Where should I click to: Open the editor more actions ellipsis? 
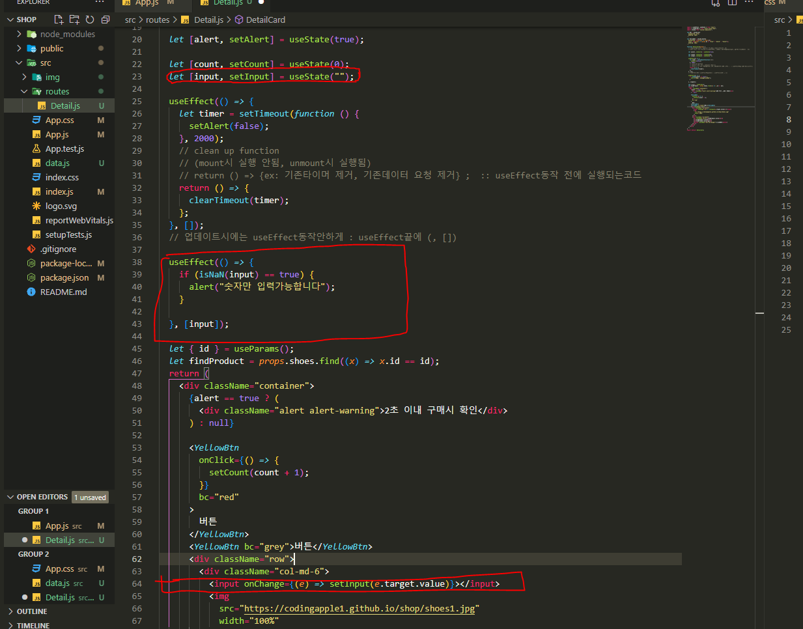[750, 3]
